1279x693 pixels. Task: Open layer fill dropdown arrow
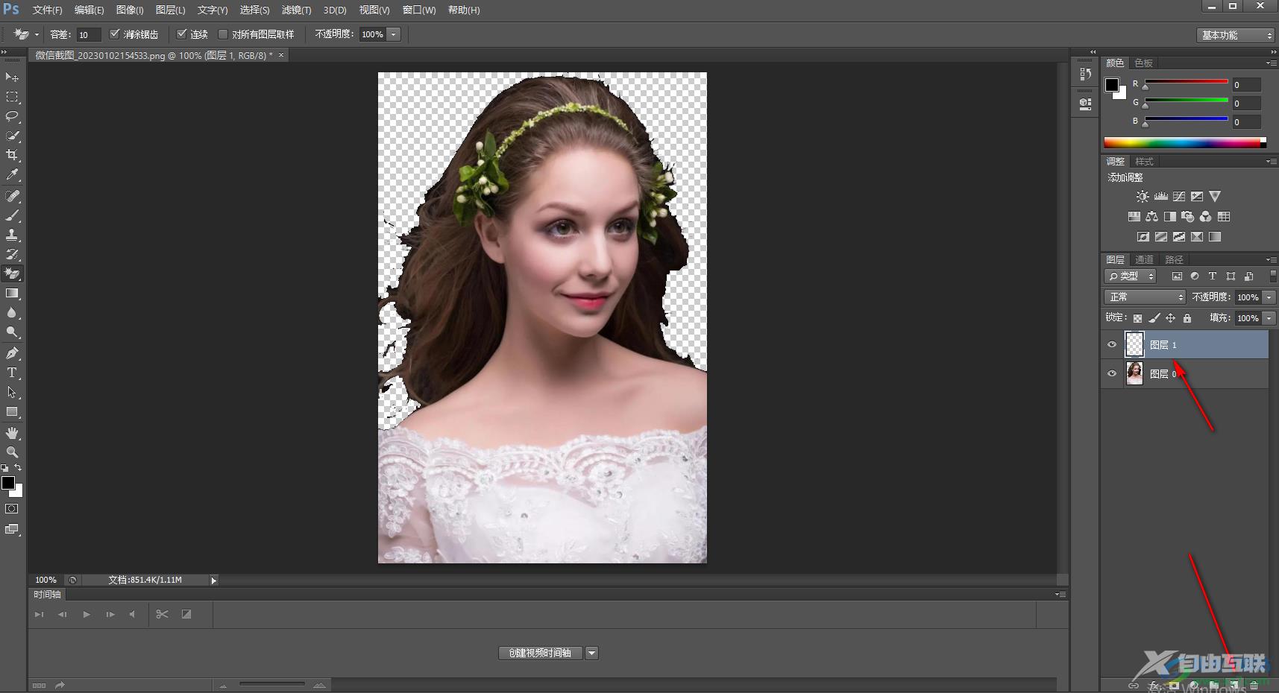coord(1269,318)
